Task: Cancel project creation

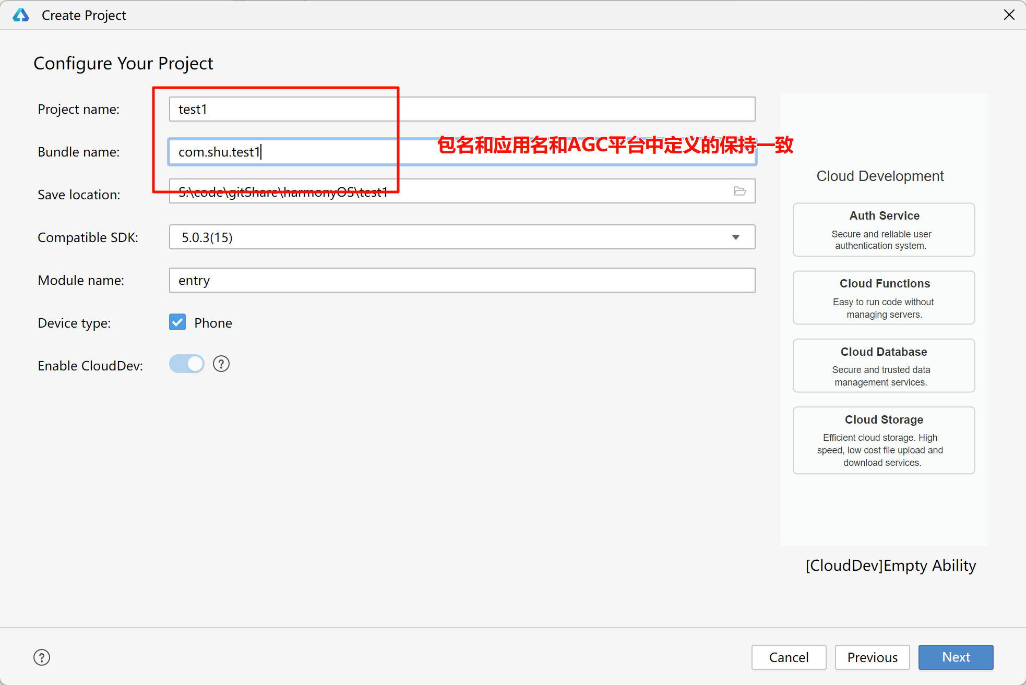Action: 789,657
